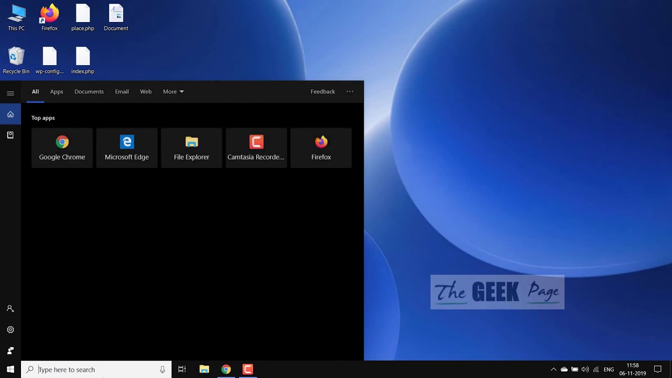
Task: Select index.php file on desktop
Action: click(82, 60)
